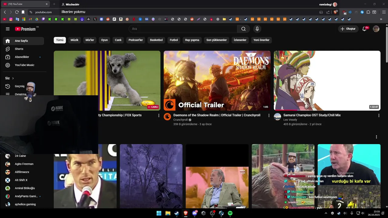Click the Leo Vesely channel avatar

pos(277,117)
